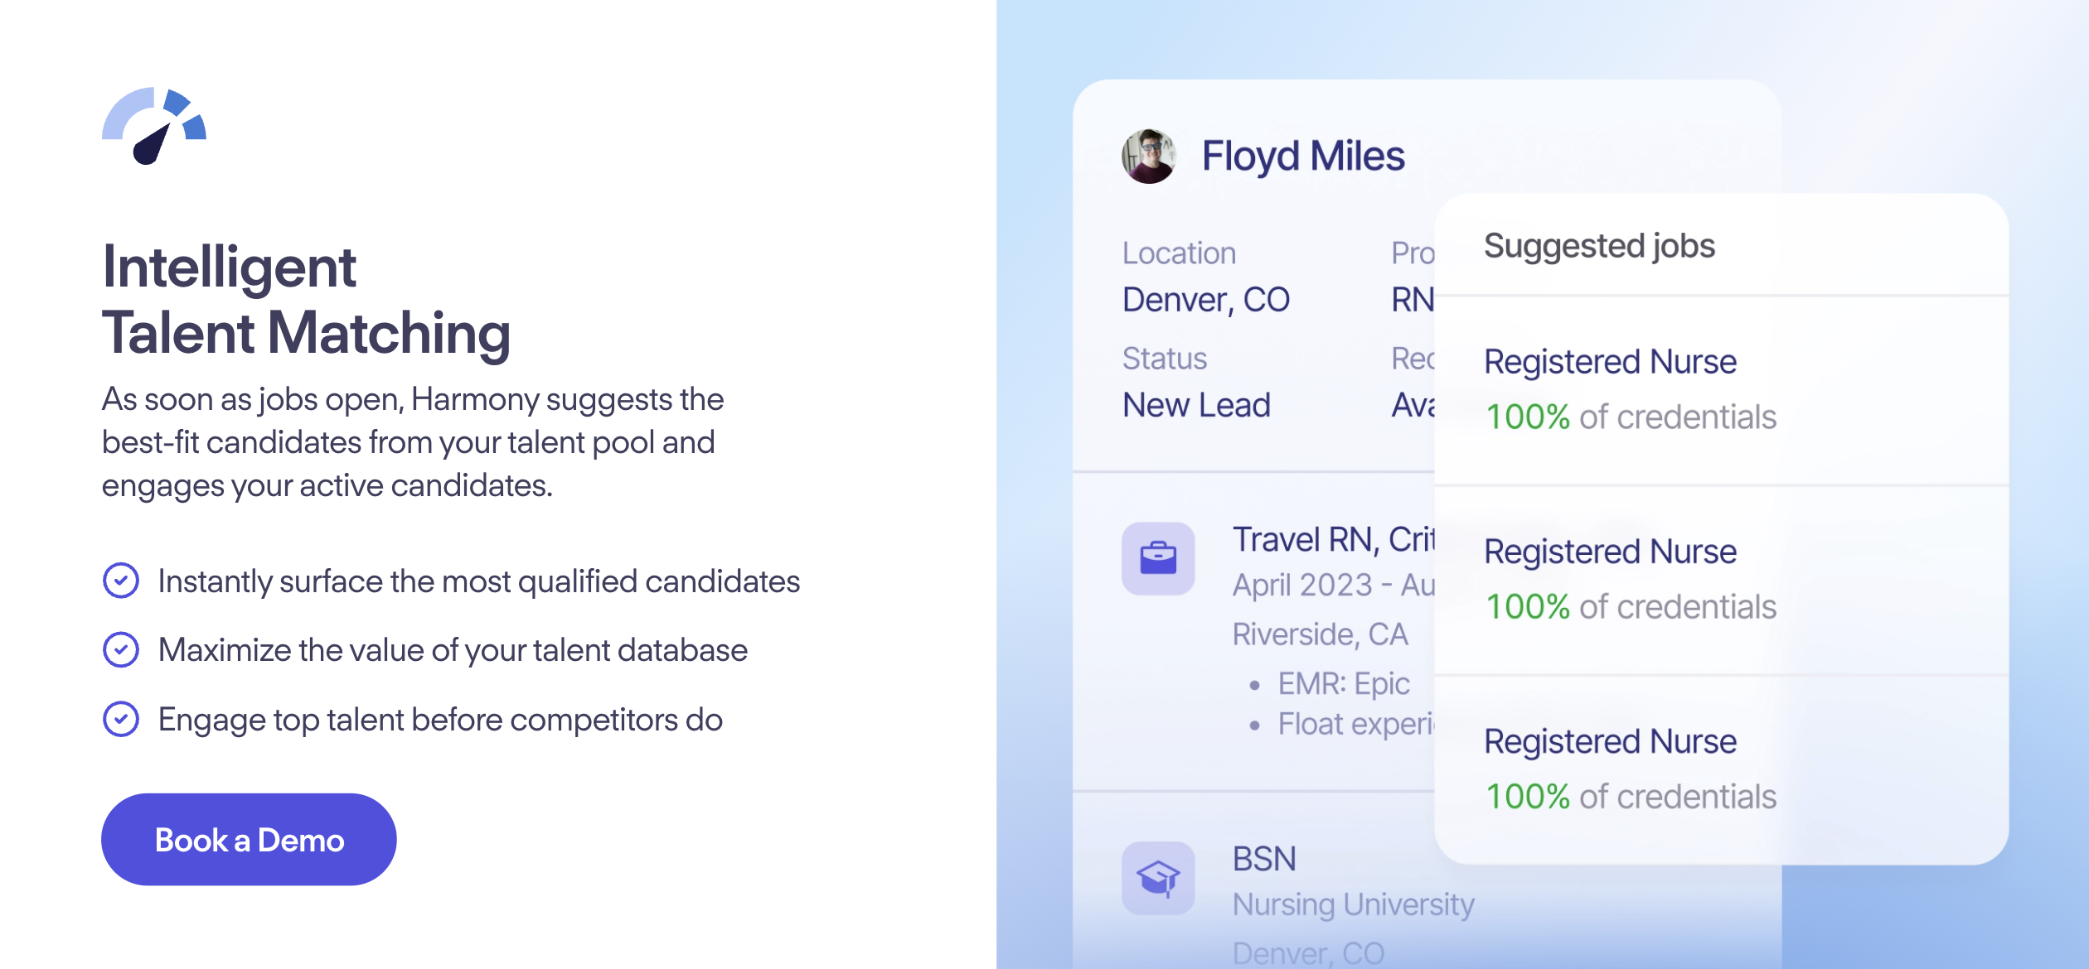Viewport: 2089px width, 969px height.
Task: Select the second Registered Nurse suggestion
Action: [x=1610, y=552]
